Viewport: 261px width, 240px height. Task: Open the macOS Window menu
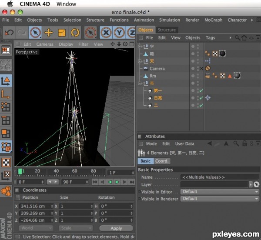click(x=66, y=4)
